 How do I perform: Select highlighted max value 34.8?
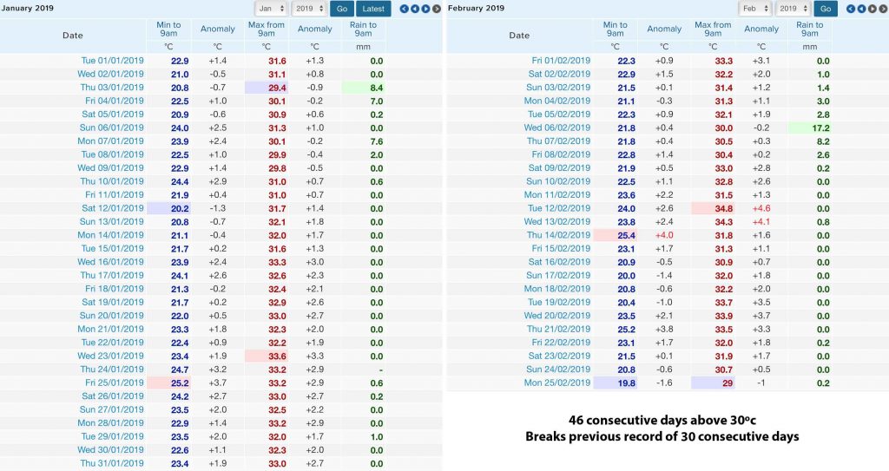723,208
